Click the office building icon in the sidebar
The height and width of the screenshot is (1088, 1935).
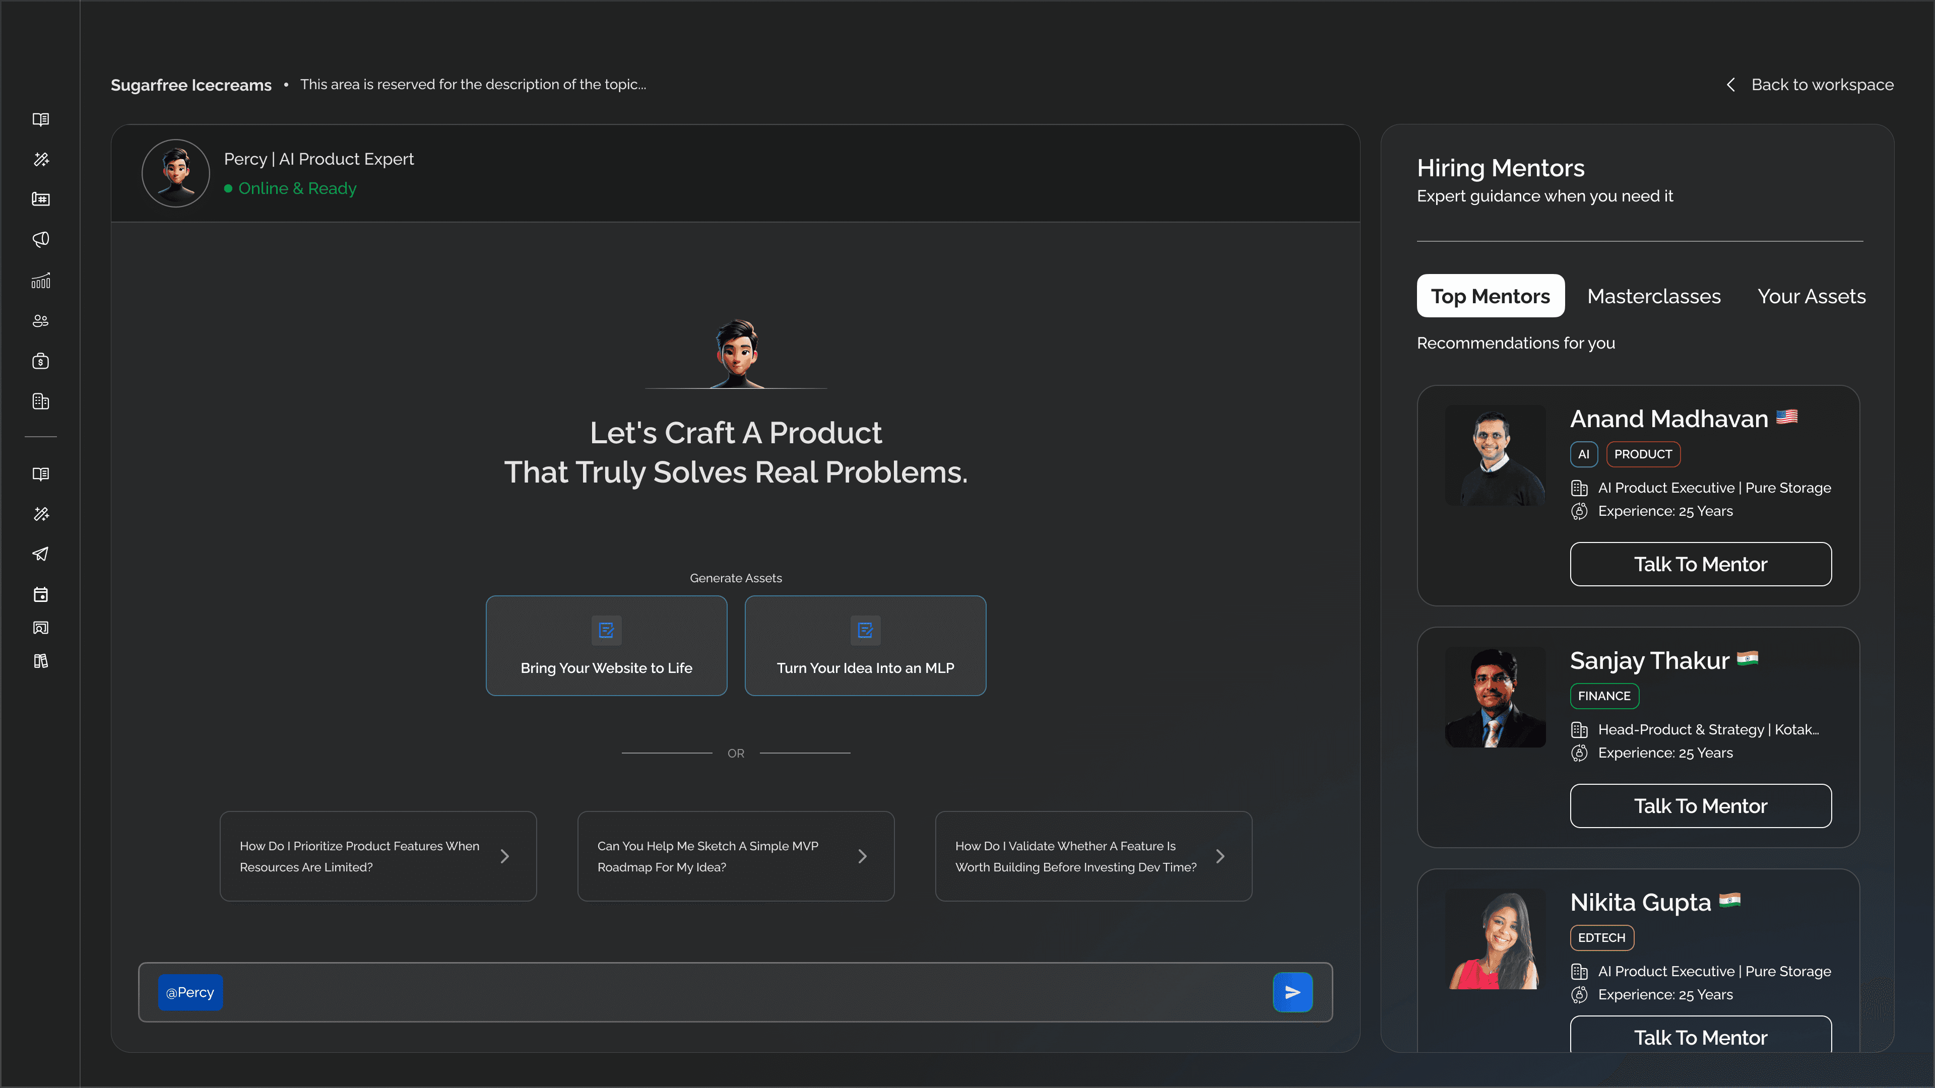(x=40, y=402)
